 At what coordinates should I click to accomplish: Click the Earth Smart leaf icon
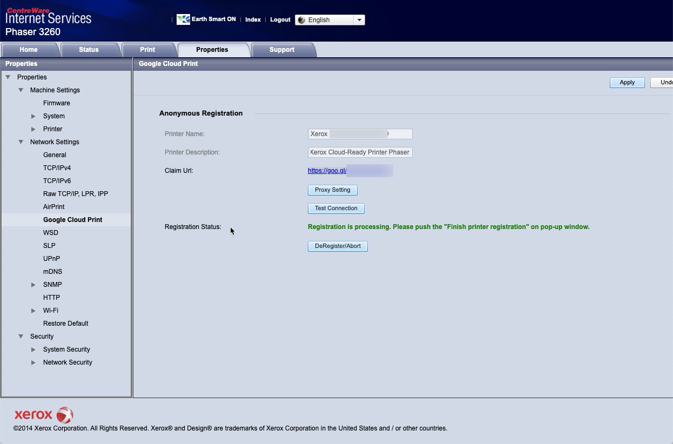183,19
